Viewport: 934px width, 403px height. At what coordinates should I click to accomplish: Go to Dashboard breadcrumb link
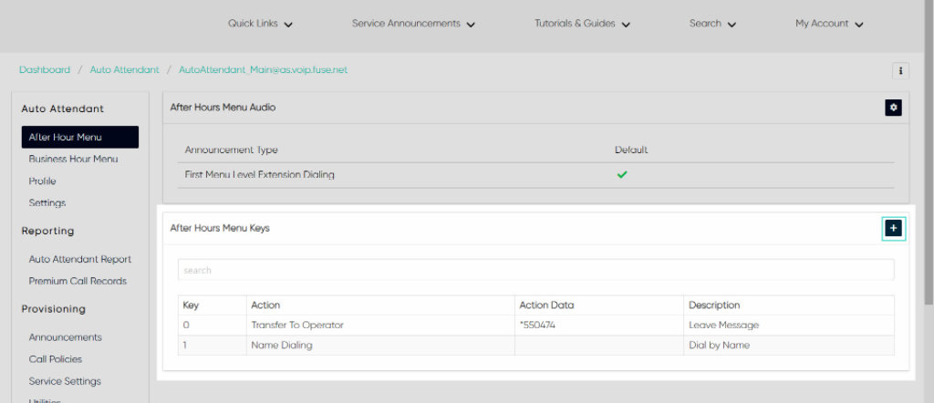(x=45, y=69)
